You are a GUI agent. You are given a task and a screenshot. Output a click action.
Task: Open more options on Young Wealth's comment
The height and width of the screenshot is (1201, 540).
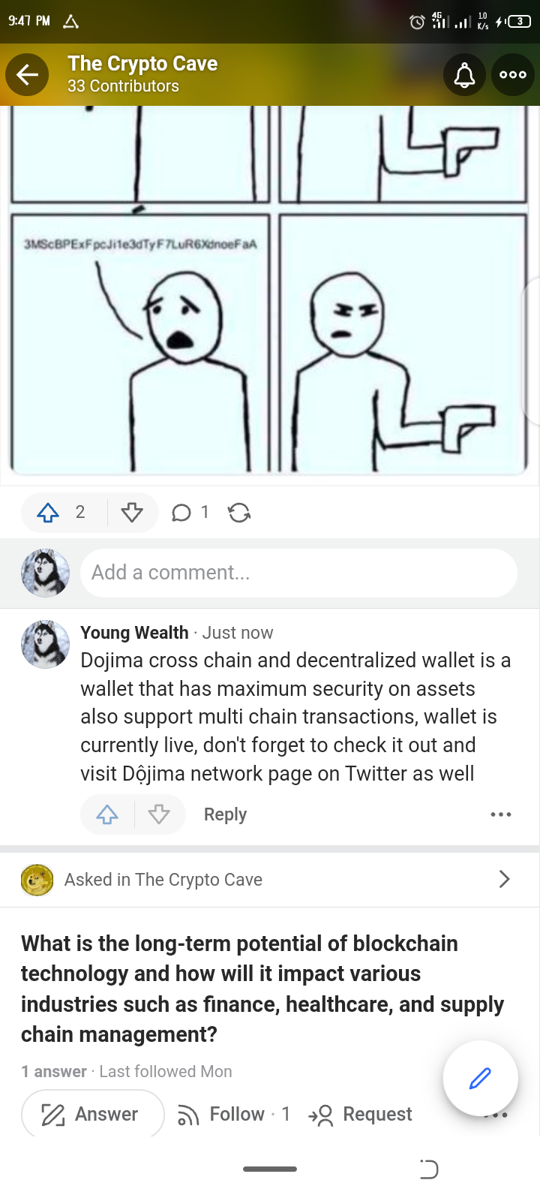click(500, 814)
